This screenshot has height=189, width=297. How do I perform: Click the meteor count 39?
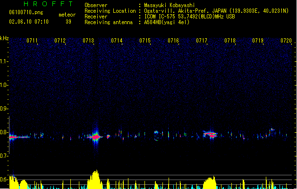68,22
